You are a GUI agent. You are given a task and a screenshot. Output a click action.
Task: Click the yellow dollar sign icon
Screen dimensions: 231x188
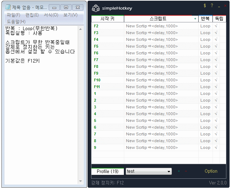[205, 6]
